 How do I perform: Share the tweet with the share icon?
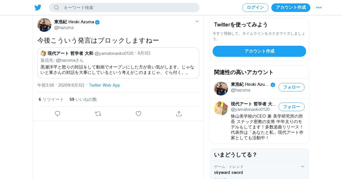[x=179, y=114]
